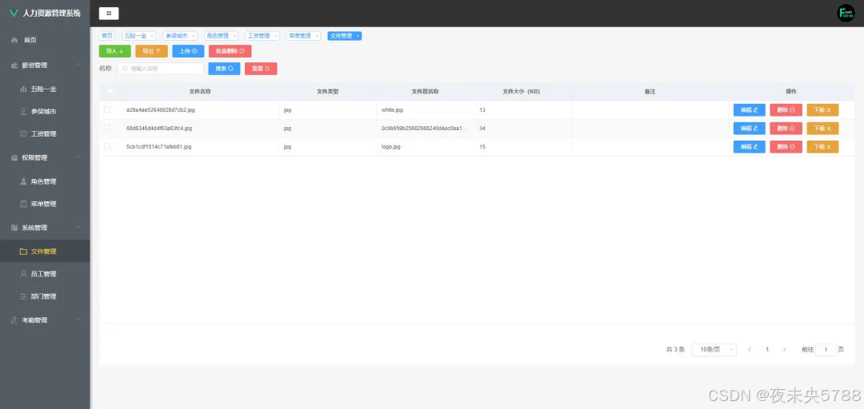This screenshot has height=409, width=864.
Task: Select 文件管理 in the sidebar
Action: tap(45, 251)
